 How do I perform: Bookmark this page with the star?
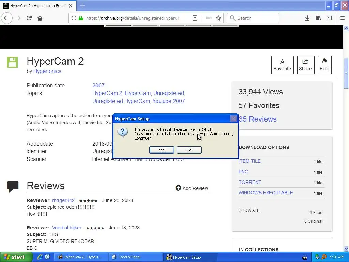[218, 18]
